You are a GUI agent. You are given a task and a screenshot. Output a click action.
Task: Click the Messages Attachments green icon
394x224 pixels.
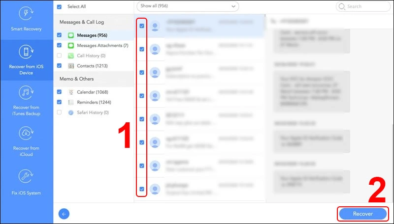pos(71,46)
